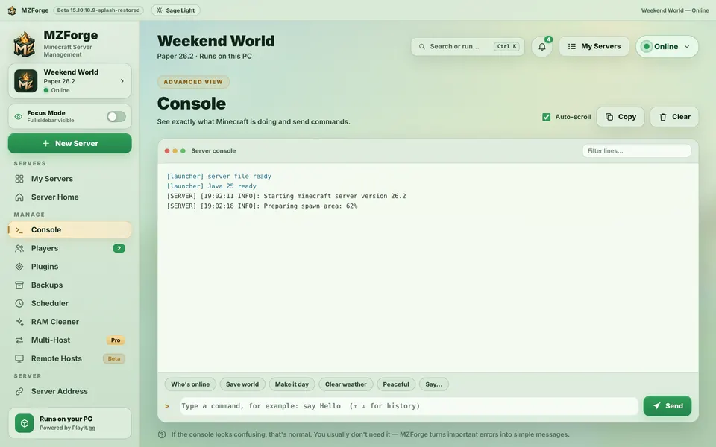The width and height of the screenshot is (716, 447).
Task: Click the Runs on your PC card
Action: (x=70, y=423)
